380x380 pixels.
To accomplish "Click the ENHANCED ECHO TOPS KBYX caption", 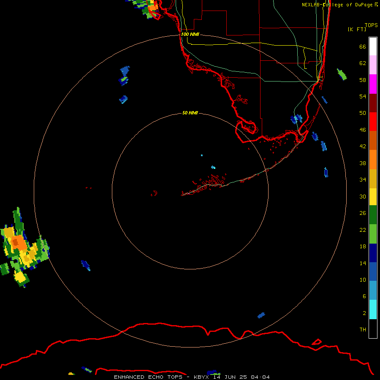I will point(192,377).
